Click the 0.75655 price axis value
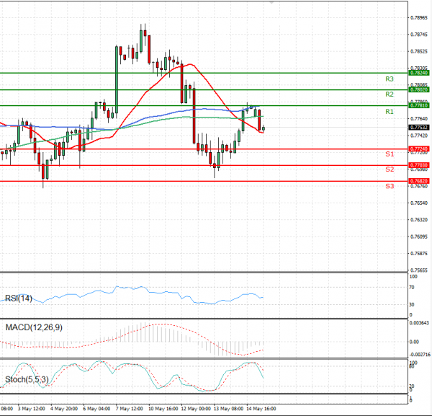This screenshot has width=432, height=416. (x=419, y=270)
